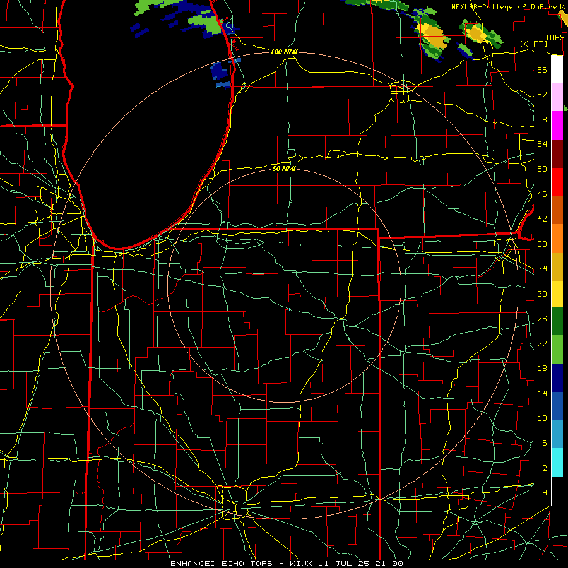568x568 pixels.
Task: Click the "26" scale label
Action: (x=542, y=319)
